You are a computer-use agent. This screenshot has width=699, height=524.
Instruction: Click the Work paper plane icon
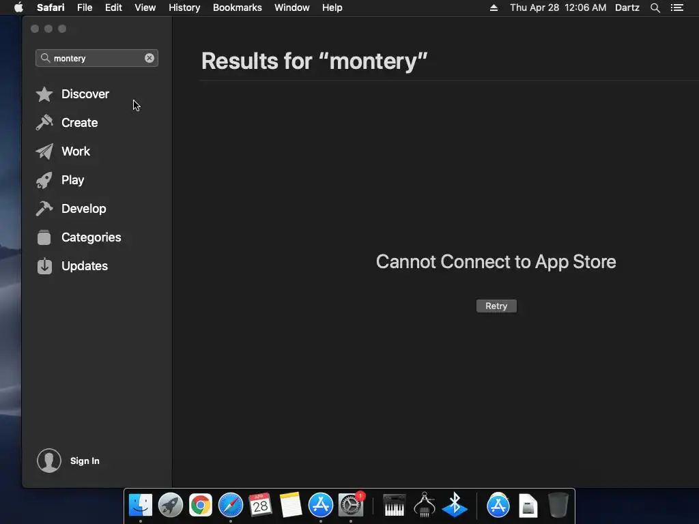pos(44,151)
